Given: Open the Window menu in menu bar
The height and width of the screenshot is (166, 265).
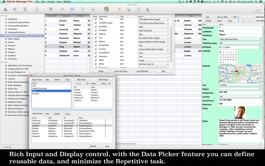Looking at the screenshot, I should tap(67, 2).
